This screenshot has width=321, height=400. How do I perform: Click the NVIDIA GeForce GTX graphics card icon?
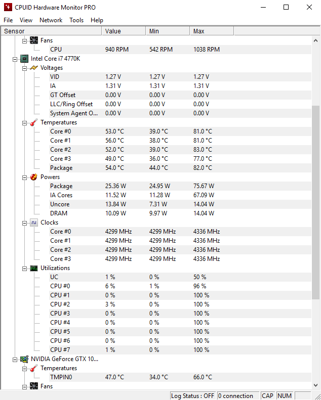tap(24, 359)
